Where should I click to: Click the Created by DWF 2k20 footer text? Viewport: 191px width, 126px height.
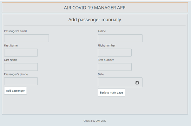click(95, 121)
